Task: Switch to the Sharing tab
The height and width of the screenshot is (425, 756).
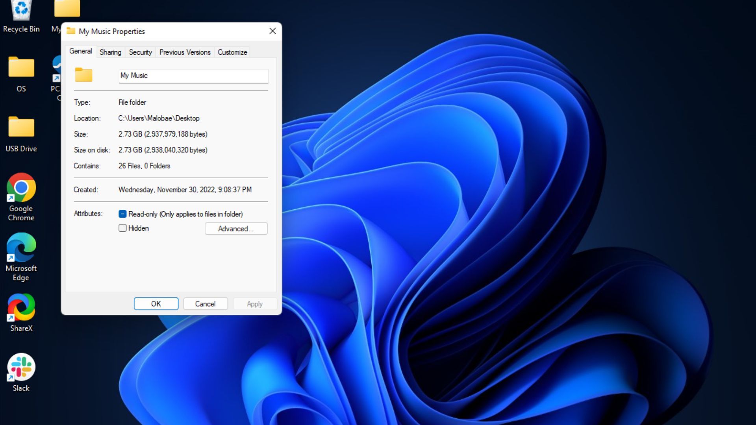Action: [x=110, y=52]
